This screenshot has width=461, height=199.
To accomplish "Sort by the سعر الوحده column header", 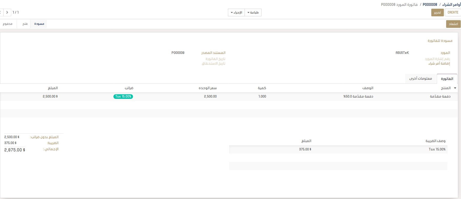I will point(207,88).
